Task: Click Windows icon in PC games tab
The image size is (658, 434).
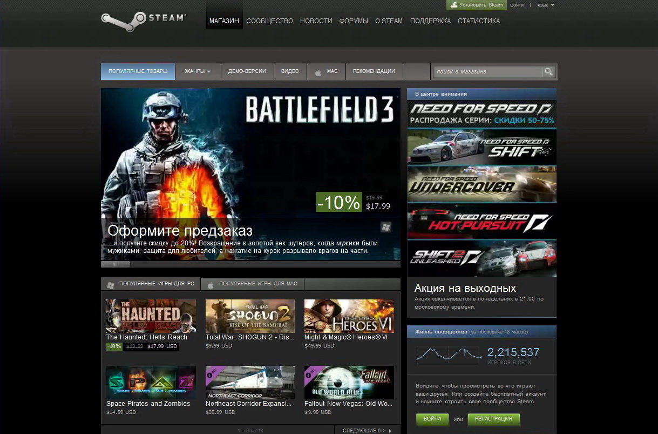Action: point(111,284)
